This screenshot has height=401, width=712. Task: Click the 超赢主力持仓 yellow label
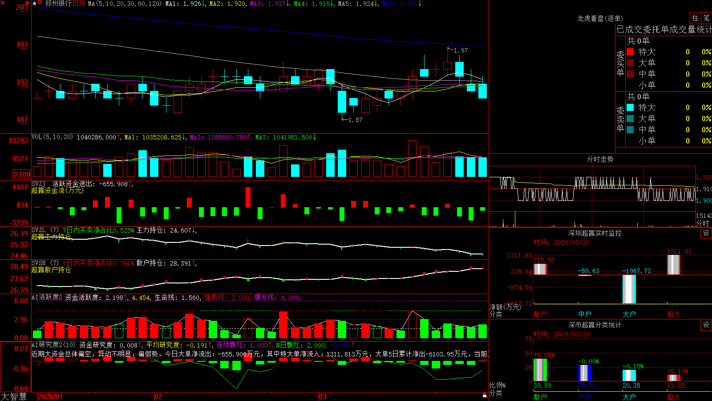51,237
